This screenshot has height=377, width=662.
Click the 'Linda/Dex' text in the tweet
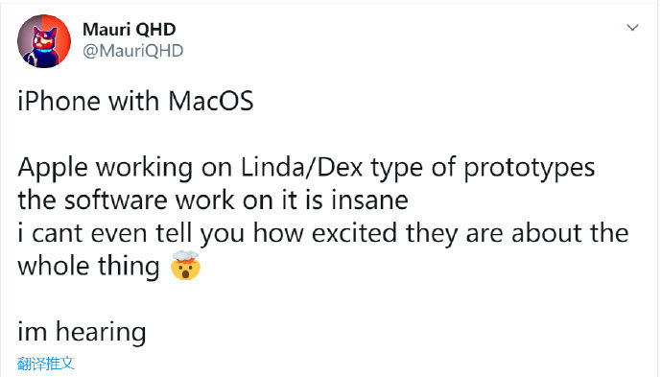(x=302, y=168)
